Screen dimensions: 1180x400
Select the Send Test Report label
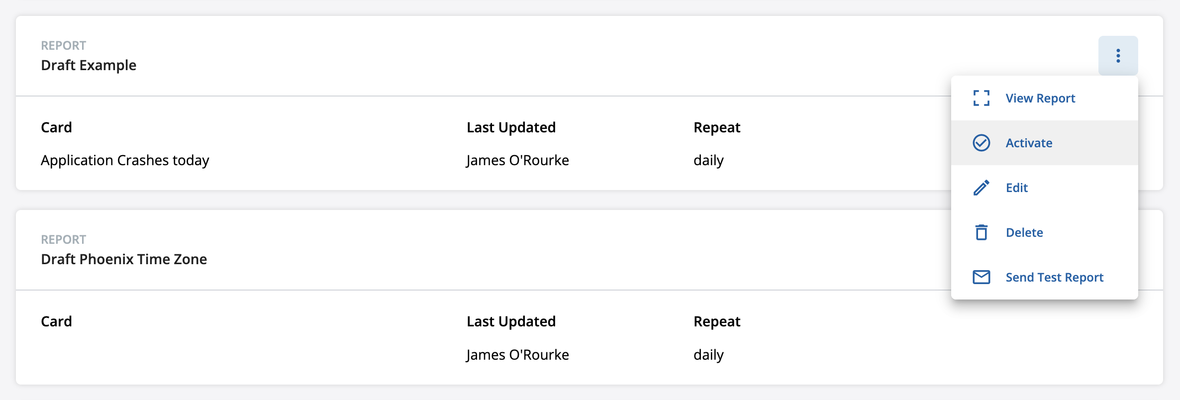[1054, 278]
